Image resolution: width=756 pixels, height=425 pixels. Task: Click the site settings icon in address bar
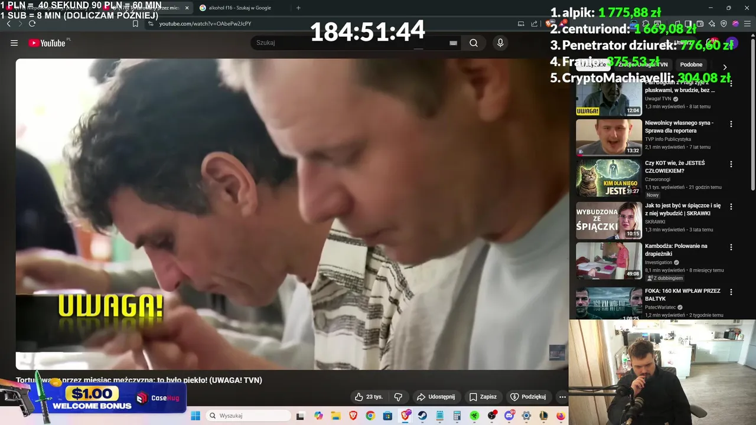(x=151, y=24)
